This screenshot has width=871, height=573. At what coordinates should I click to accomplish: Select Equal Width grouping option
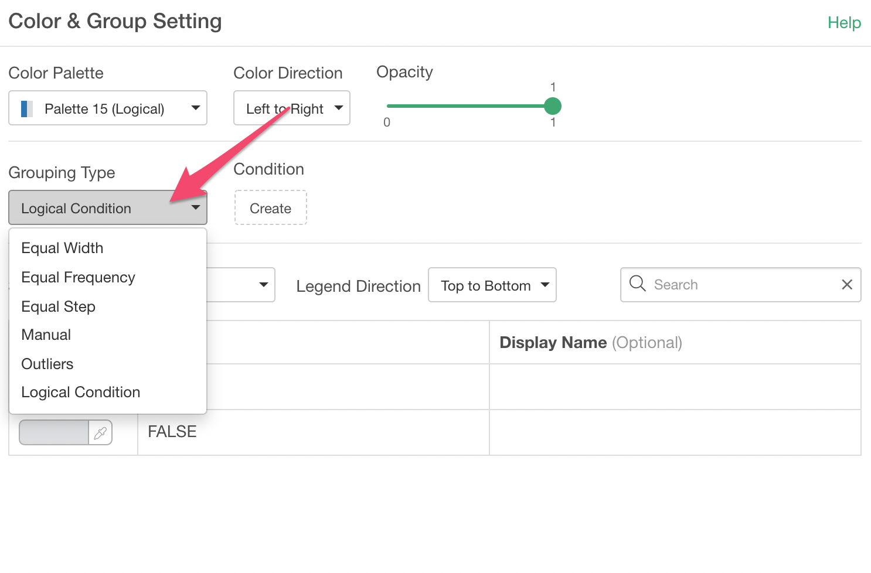tap(62, 248)
